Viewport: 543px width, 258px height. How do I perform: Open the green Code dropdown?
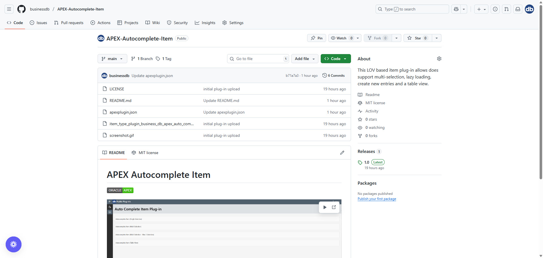(x=335, y=59)
